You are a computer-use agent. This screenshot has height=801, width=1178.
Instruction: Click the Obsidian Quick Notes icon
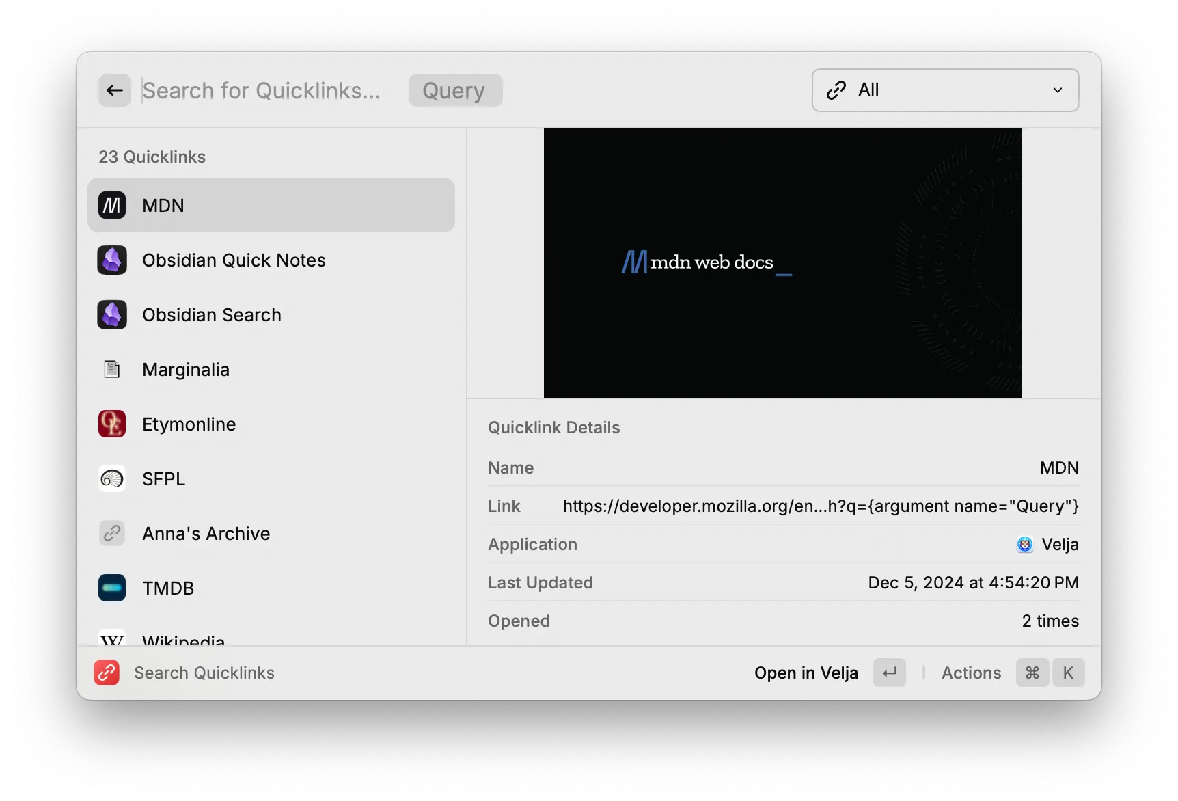[x=112, y=260]
